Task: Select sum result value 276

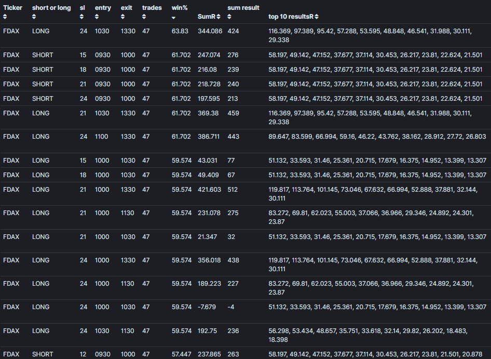Action: (233, 55)
